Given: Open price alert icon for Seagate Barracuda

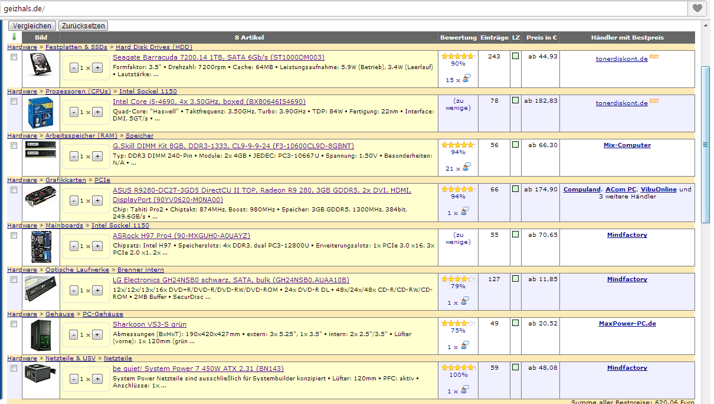Looking at the screenshot, I should 466,79.
